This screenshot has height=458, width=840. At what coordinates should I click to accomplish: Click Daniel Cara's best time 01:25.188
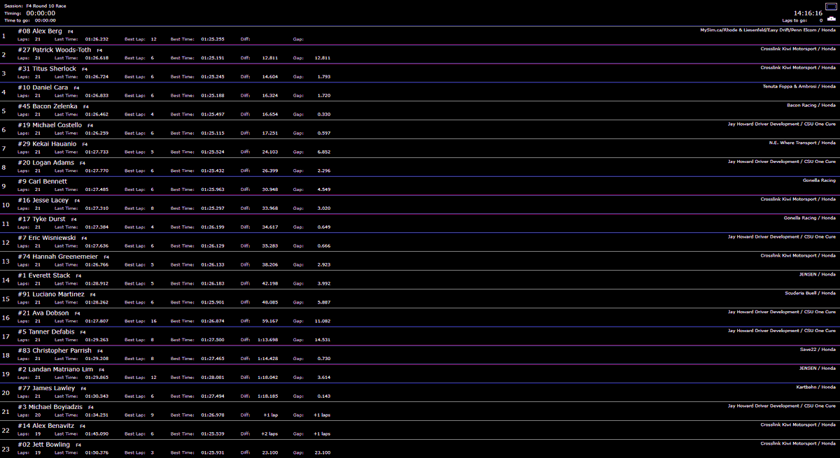213,95
